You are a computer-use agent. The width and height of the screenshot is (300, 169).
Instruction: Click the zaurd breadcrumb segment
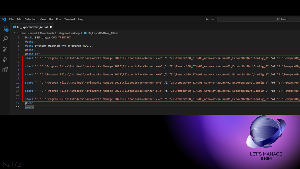pyautogui.click(x=33, y=33)
